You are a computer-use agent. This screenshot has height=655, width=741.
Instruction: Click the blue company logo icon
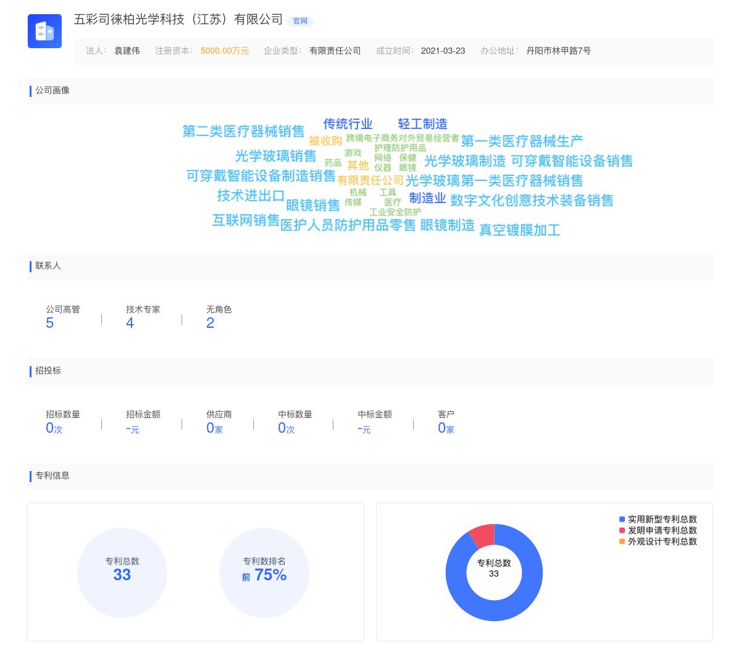(x=44, y=31)
